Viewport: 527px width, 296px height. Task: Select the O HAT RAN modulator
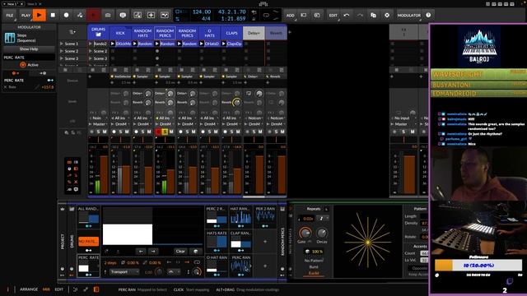point(217,266)
